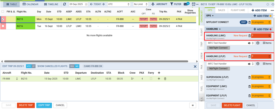Open the TRIP side tab
The width and height of the screenshot is (275, 109).
coord(202,44)
